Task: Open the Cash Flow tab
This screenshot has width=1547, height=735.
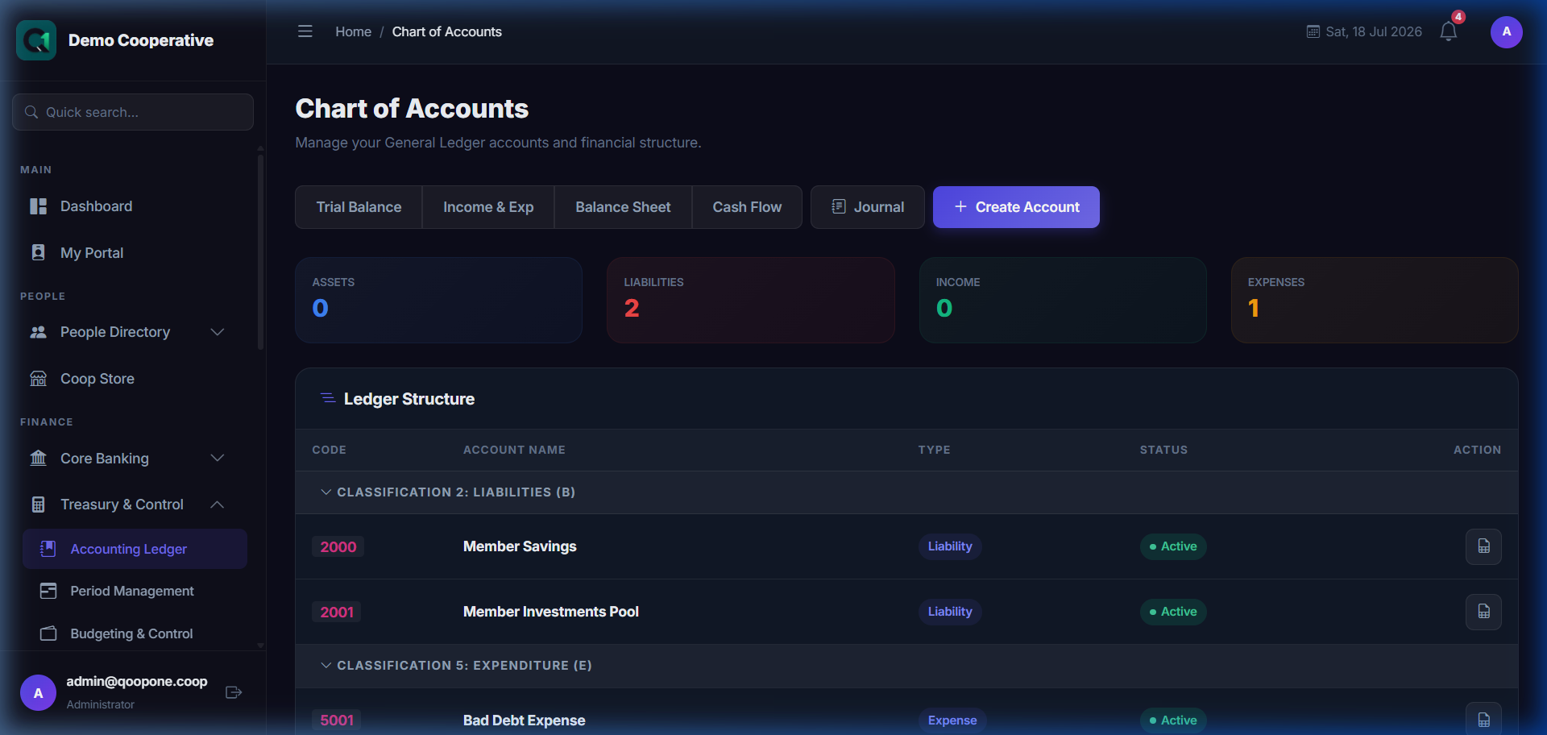Action: click(x=747, y=207)
